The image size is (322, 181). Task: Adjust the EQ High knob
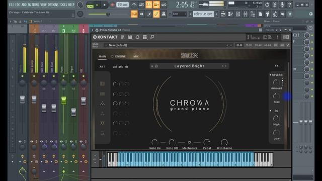[x=276, y=119]
